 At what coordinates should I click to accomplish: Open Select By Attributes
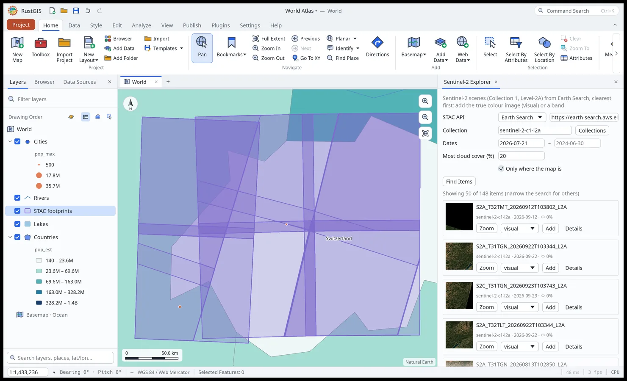[516, 50]
